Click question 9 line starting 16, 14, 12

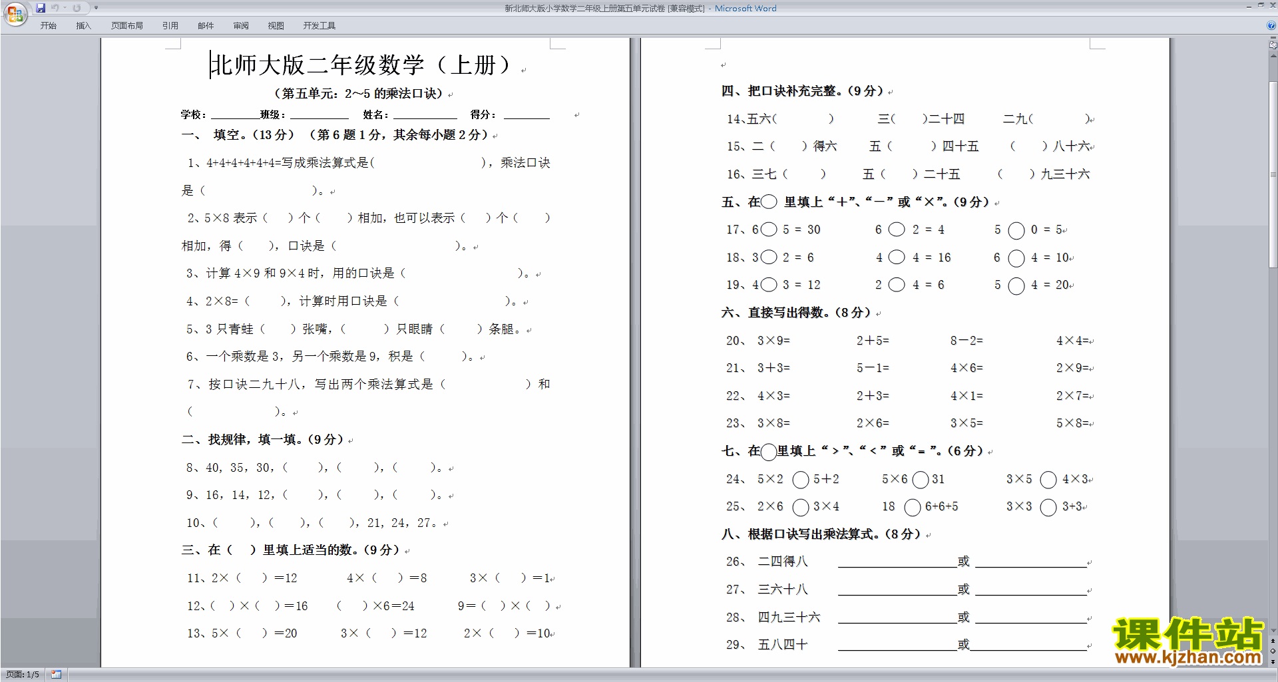pyautogui.click(x=315, y=495)
